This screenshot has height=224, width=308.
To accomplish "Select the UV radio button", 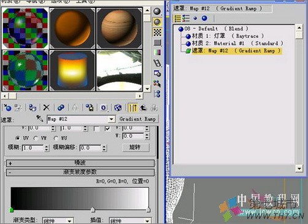I will pos(18,138).
